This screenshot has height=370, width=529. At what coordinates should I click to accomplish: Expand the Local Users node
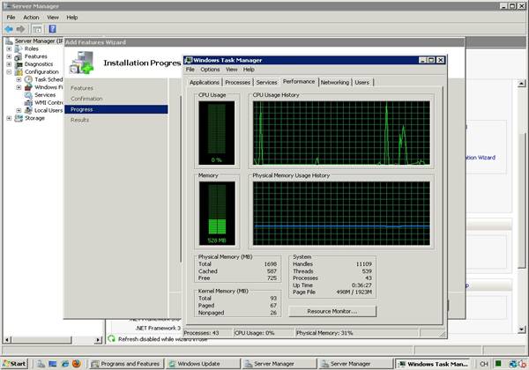coord(19,110)
